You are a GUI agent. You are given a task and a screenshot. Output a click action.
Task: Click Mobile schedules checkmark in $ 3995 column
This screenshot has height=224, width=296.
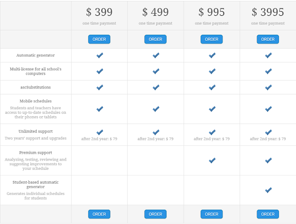click(x=268, y=109)
